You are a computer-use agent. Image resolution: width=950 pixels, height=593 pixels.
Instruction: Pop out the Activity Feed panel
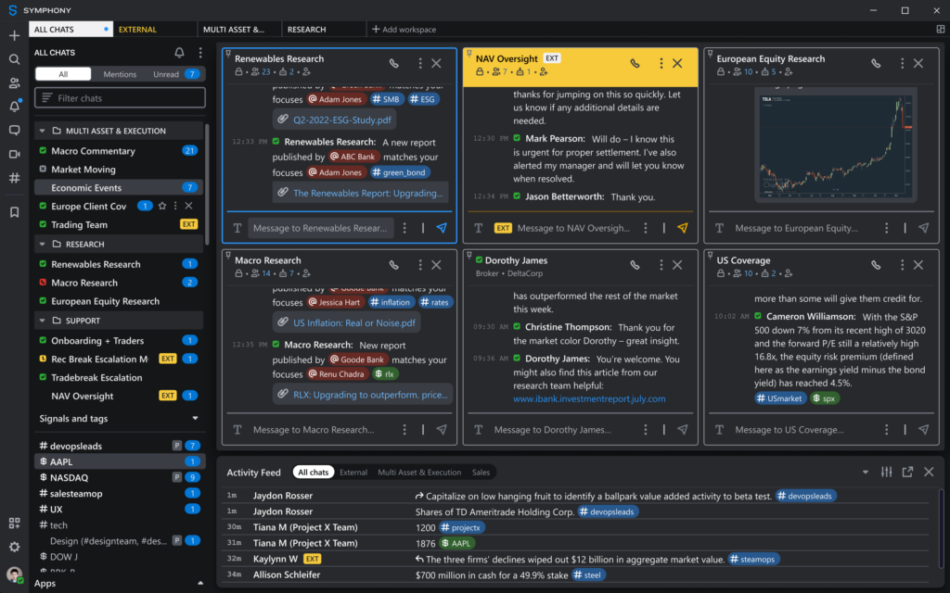pyautogui.click(x=907, y=473)
